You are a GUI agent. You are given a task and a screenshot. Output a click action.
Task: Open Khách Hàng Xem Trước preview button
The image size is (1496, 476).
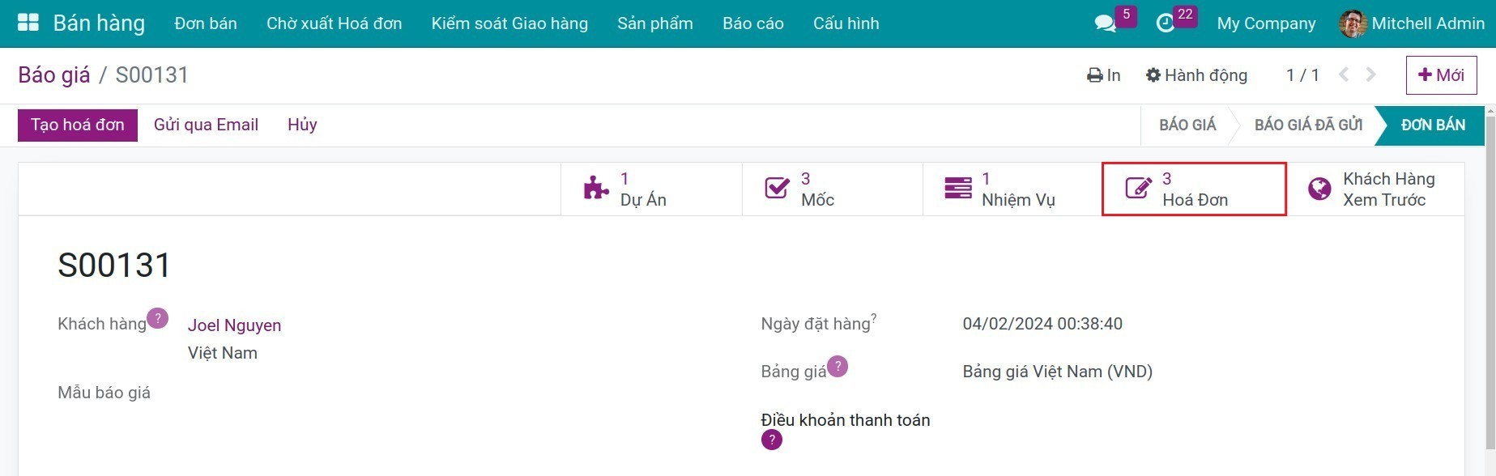[x=1375, y=189]
